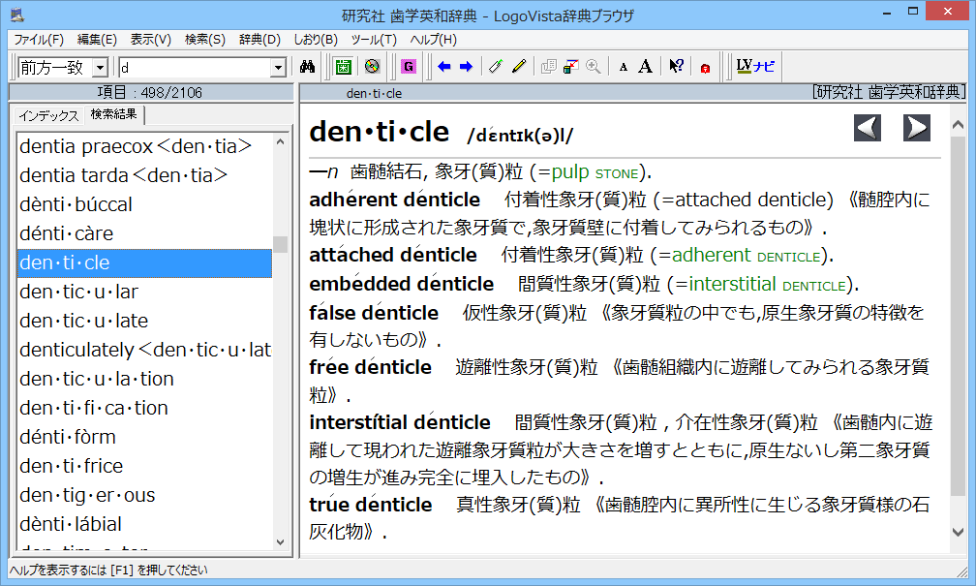The width and height of the screenshot is (976, 586).
Task: Select den·ti·frice entry
Action: (x=144, y=466)
